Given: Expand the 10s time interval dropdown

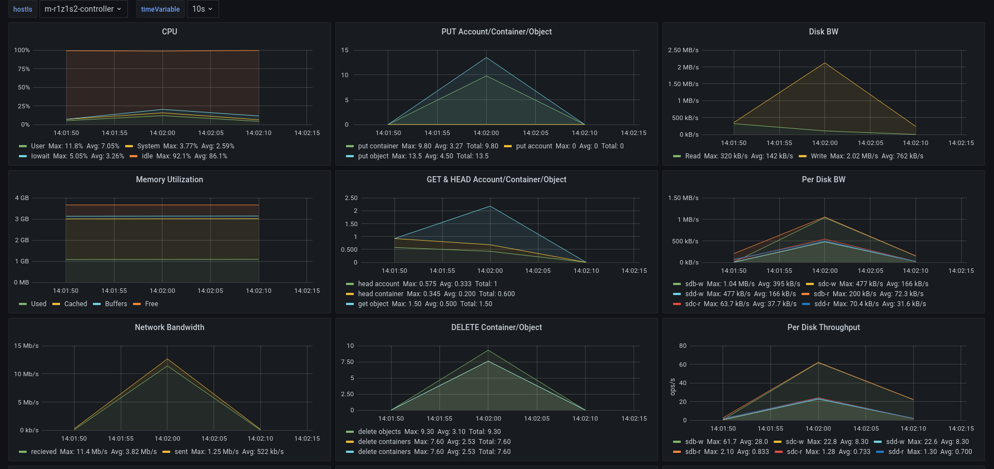Looking at the screenshot, I should pyautogui.click(x=202, y=9).
